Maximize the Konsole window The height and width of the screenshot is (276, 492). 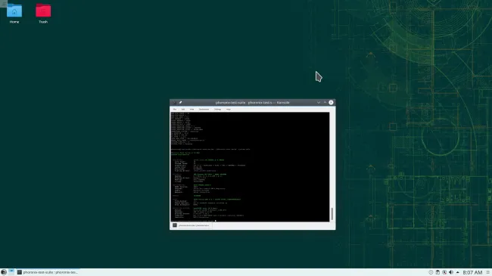pos(325,103)
